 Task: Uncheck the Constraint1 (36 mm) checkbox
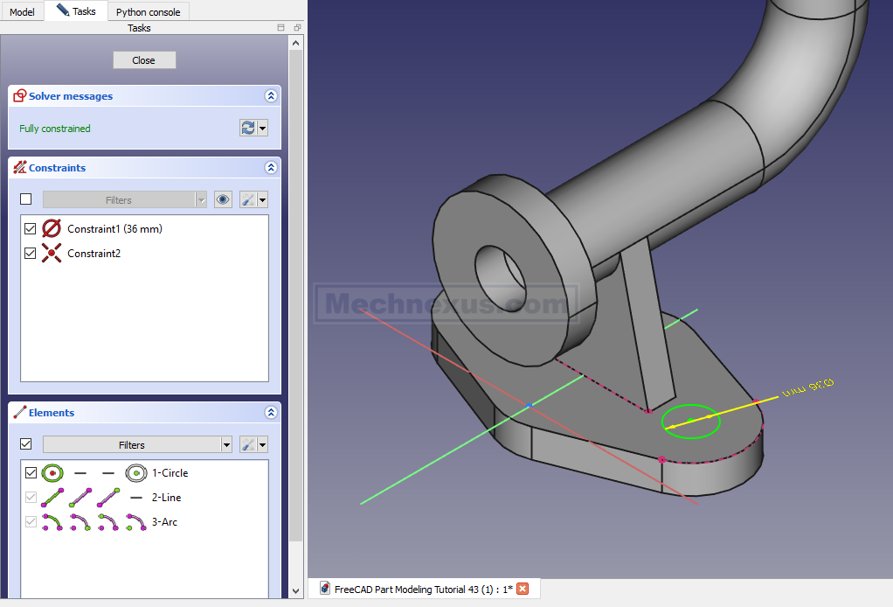coord(31,229)
